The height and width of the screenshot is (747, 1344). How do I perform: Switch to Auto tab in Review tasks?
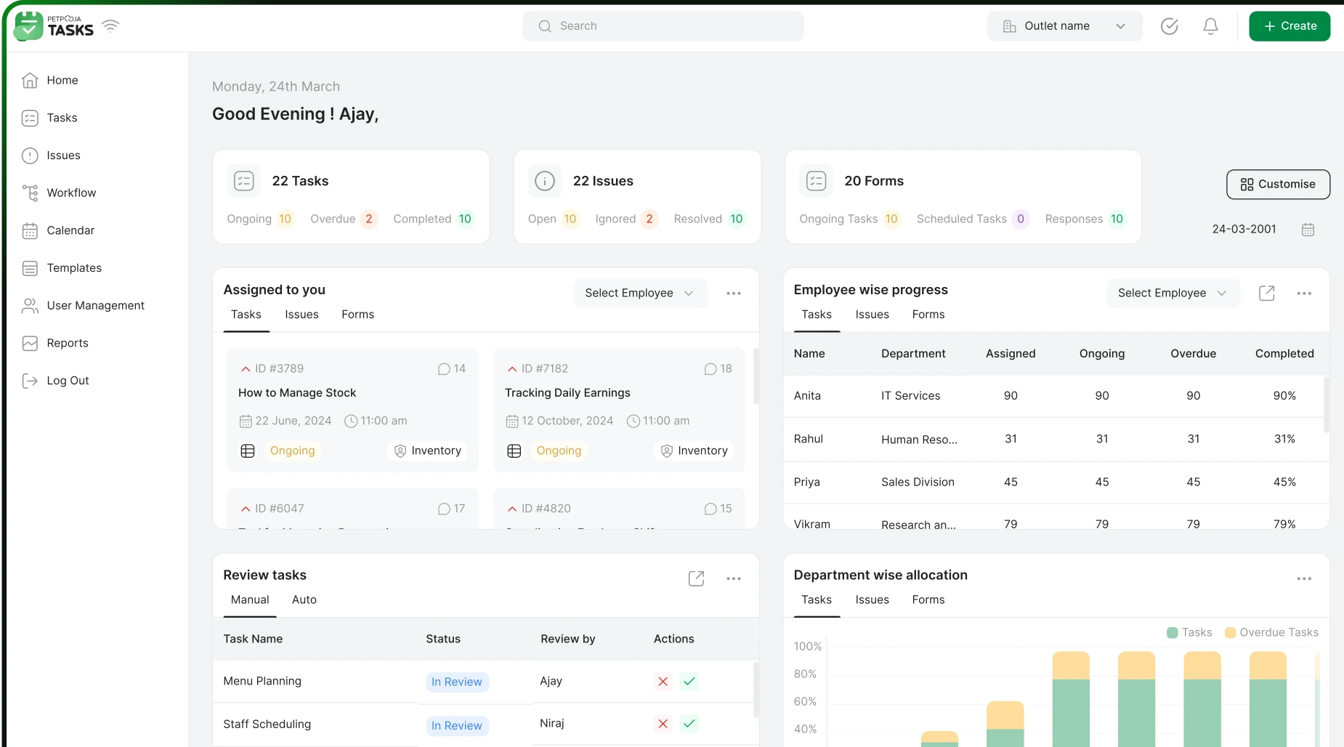pyautogui.click(x=304, y=599)
